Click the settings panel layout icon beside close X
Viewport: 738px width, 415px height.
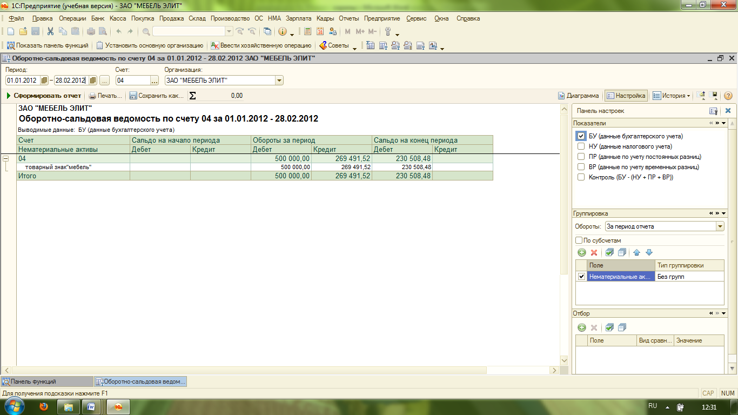[714, 111]
